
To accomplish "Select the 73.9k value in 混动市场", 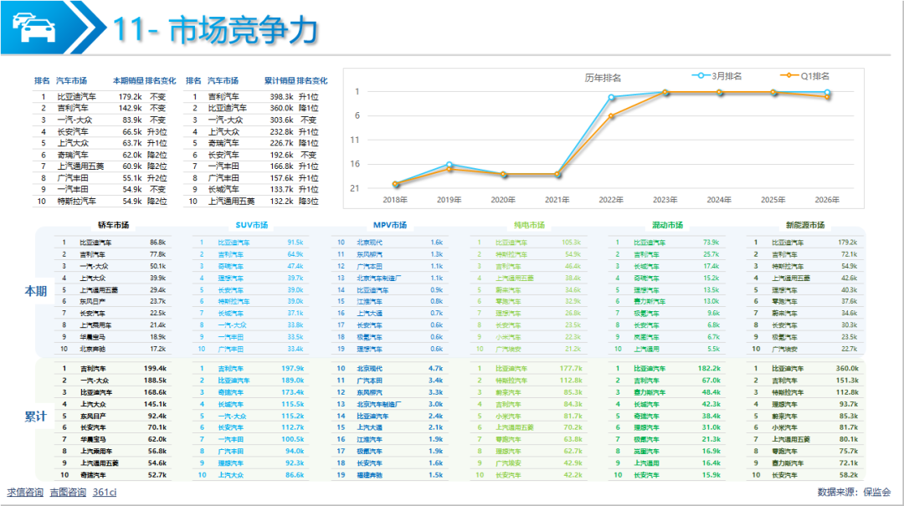I will (x=711, y=243).
